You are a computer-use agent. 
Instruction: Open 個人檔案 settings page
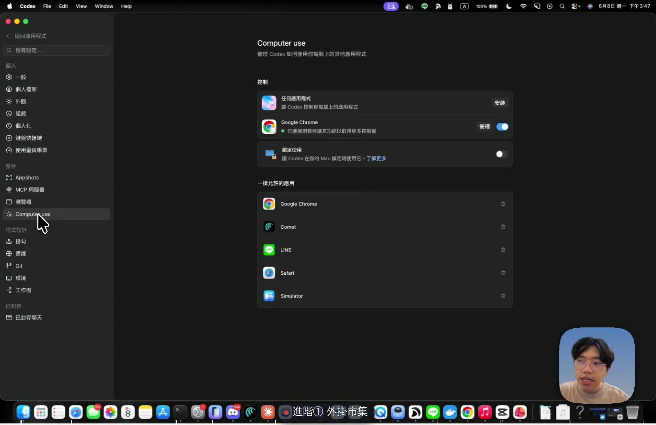pyautogui.click(x=57, y=89)
